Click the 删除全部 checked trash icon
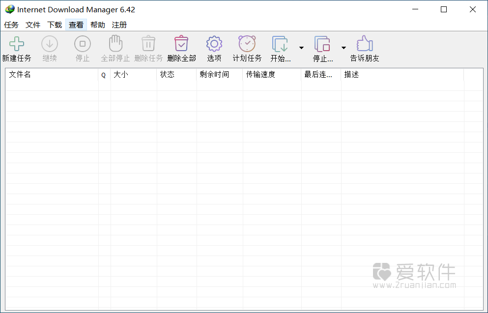Screen dimensions: 488x313 coord(181,43)
